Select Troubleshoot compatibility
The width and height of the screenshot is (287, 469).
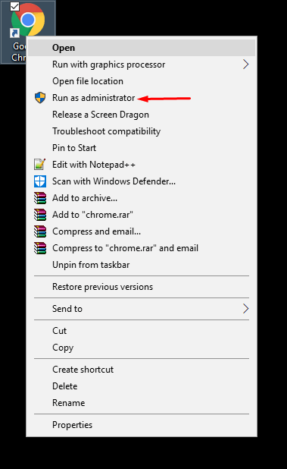[142, 131]
